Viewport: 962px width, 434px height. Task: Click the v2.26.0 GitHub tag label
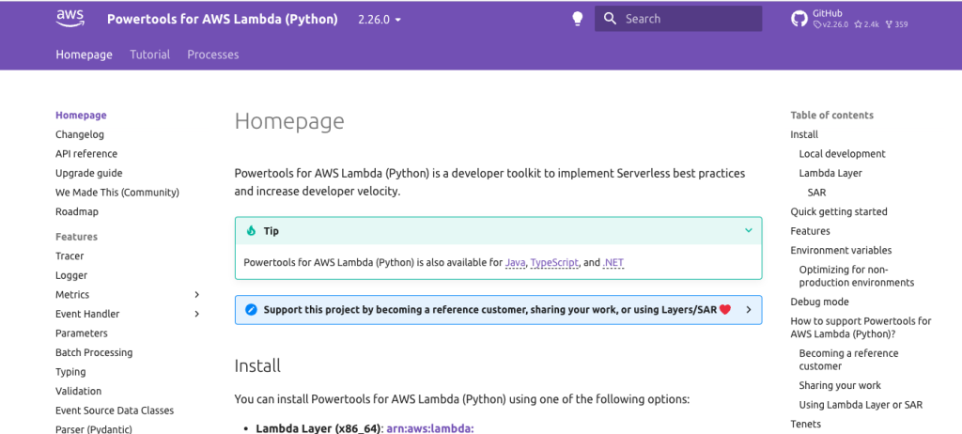click(x=830, y=24)
